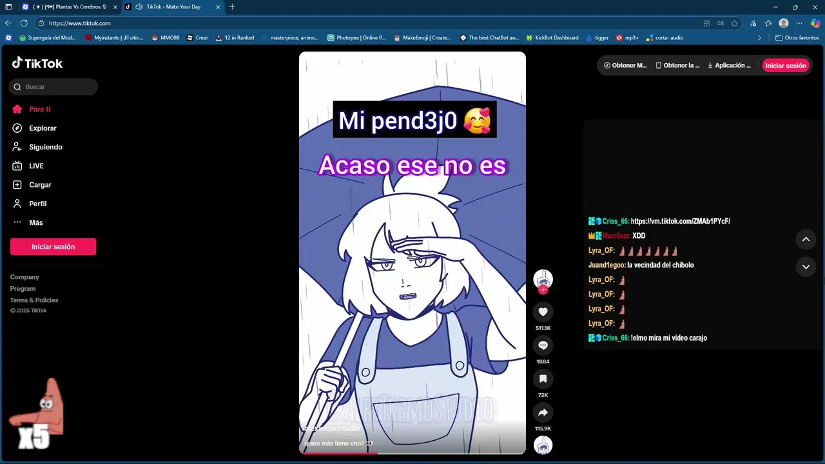Screen dimensions: 825x464
Task: Click the top-right Iniciar sesión button
Action: (786, 66)
